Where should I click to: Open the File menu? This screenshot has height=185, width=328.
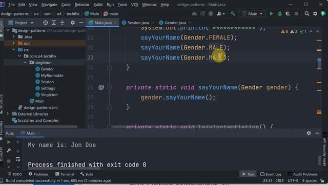[11, 5]
